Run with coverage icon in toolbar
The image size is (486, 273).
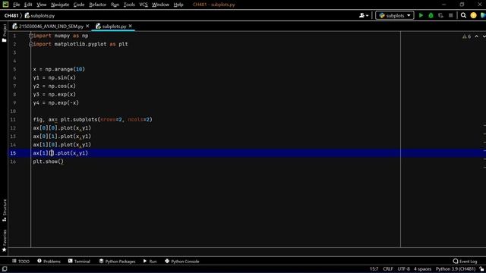coord(440,15)
